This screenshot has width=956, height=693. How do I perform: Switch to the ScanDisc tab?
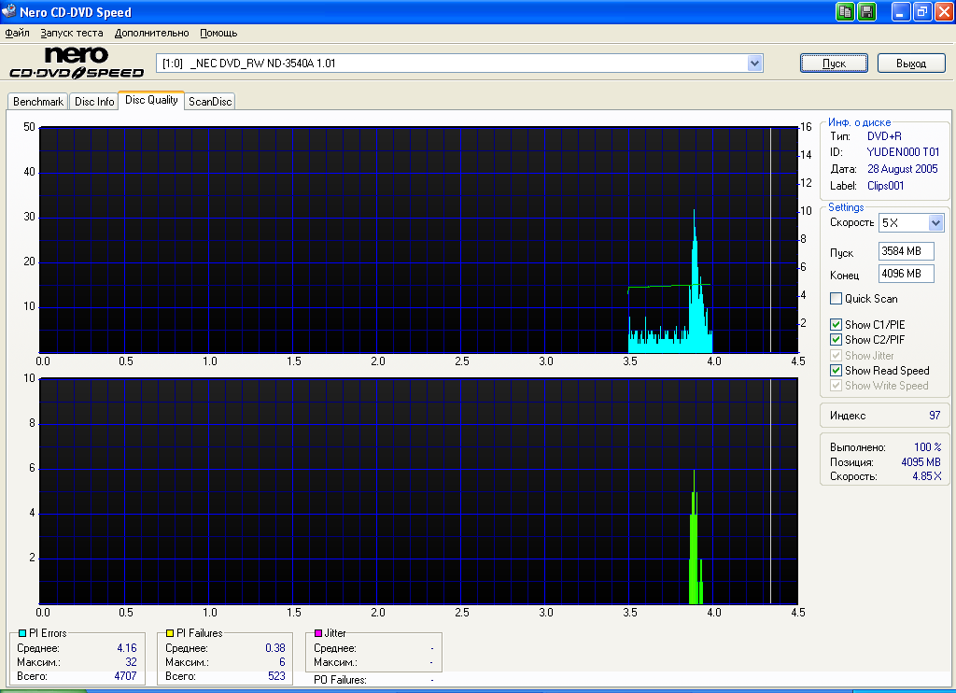point(210,102)
